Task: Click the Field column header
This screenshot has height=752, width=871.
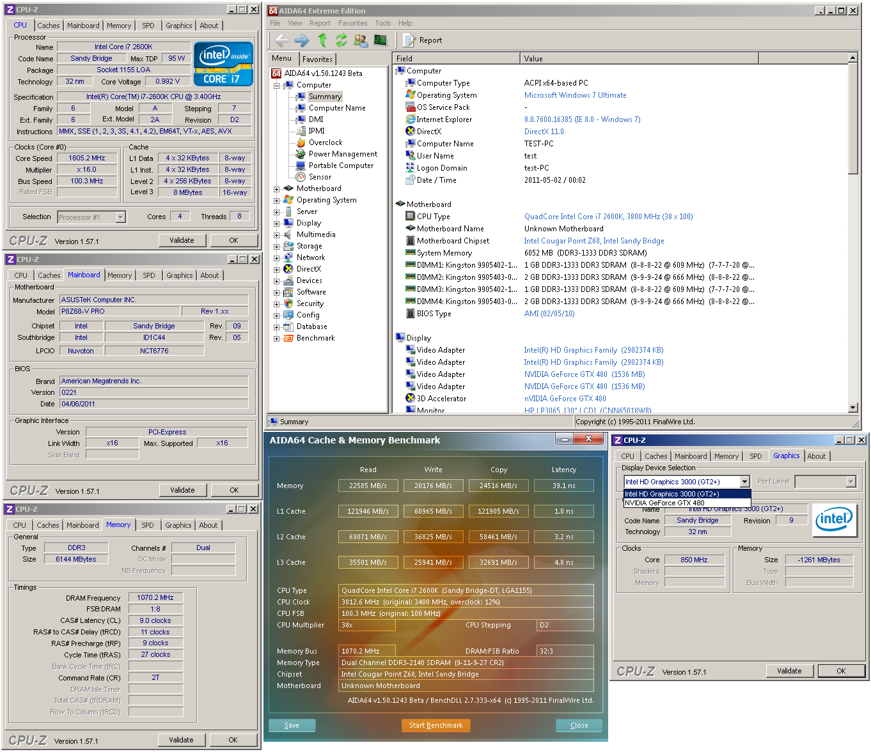Action: tap(456, 58)
